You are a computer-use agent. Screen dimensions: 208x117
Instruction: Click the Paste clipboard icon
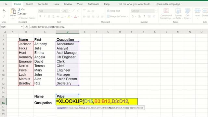(x=13, y=11)
